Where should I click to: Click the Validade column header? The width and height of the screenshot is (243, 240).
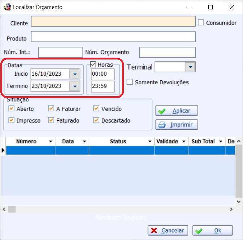pyautogui.click(x=168, y=142)
